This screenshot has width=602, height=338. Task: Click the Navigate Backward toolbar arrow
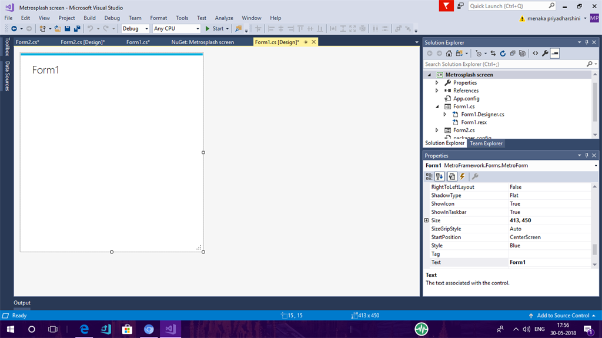coord(14,28)
